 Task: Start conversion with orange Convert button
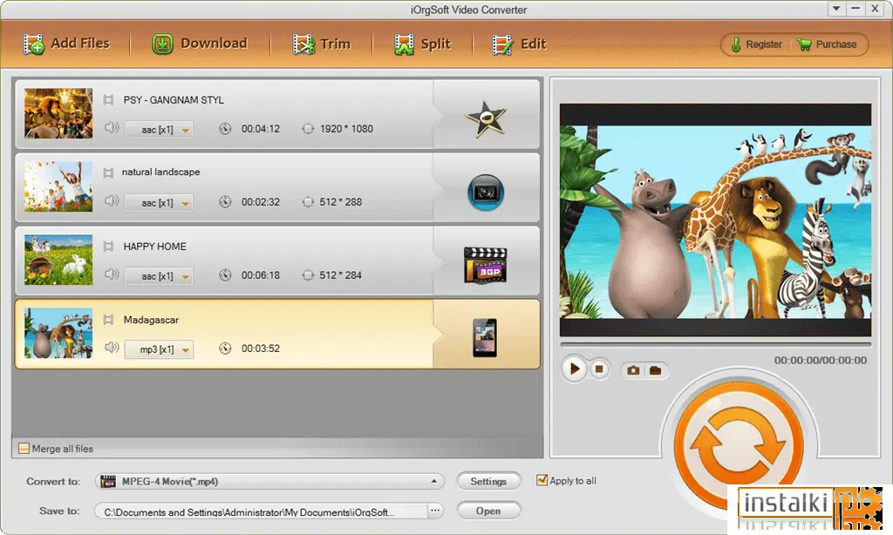click(739, 445)
